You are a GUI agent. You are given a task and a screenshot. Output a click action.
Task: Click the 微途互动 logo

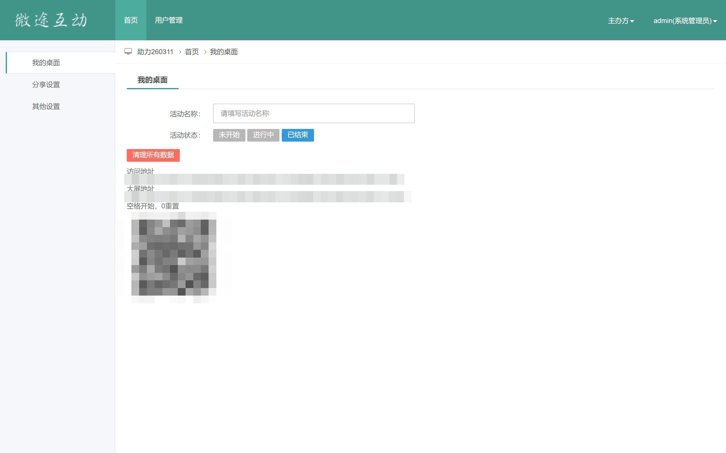51,20
